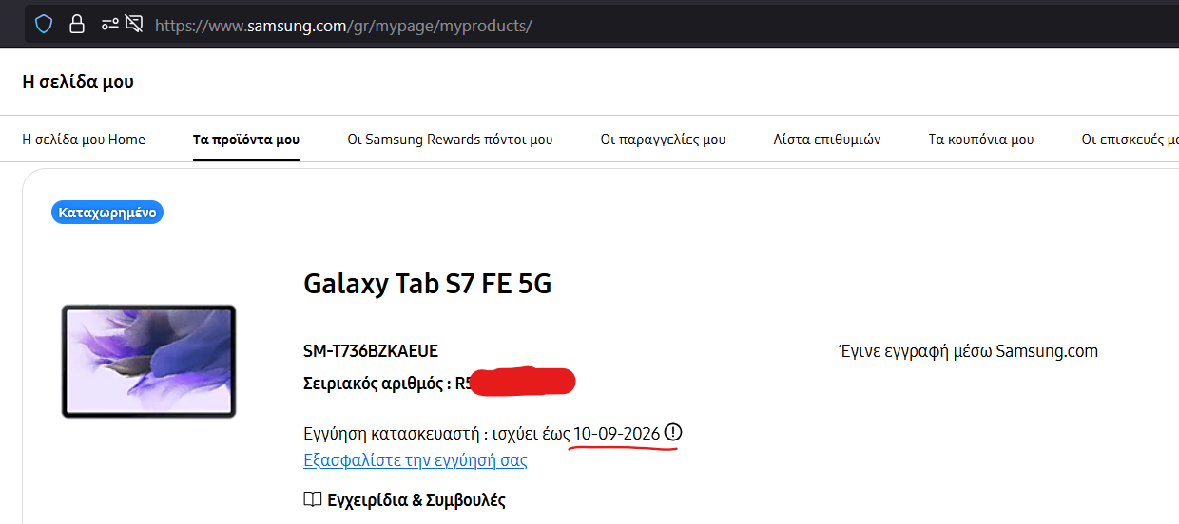Open the Οι παραγγελίες μου tab
Viewport: 1179px width, 524px height.
[663, 140]
